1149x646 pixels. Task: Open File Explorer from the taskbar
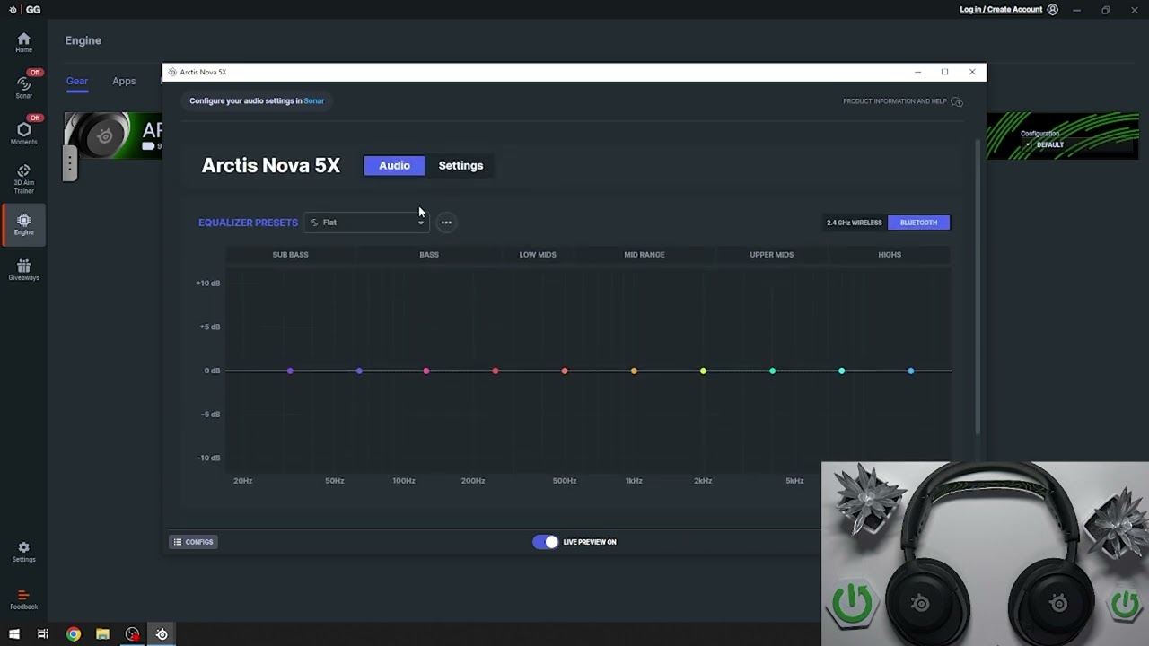(102, 634)
